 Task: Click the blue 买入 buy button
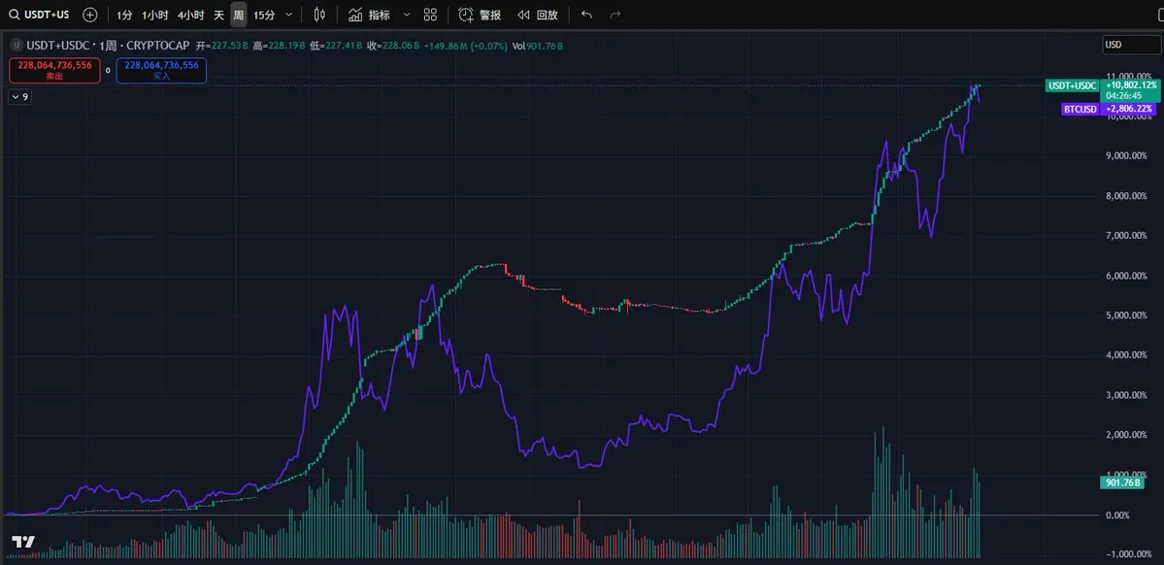click(161, 70)
